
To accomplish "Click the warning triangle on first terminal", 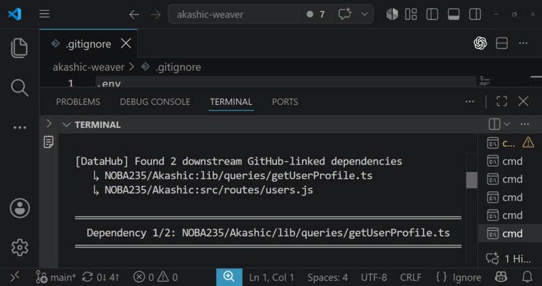I will point(528,142).
